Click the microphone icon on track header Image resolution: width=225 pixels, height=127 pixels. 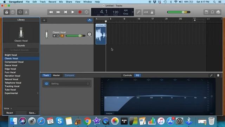pyautogui.click(x=46, y=34)
